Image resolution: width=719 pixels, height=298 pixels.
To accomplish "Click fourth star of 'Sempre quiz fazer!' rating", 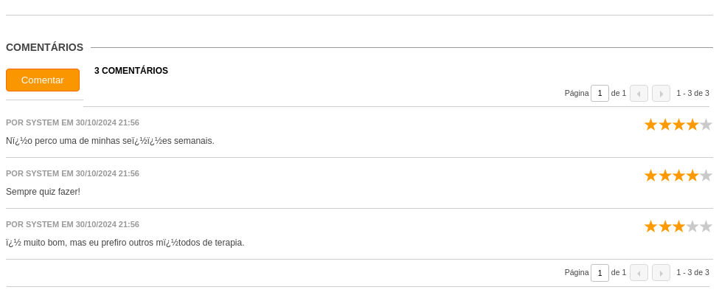I will tap(692, 176).
